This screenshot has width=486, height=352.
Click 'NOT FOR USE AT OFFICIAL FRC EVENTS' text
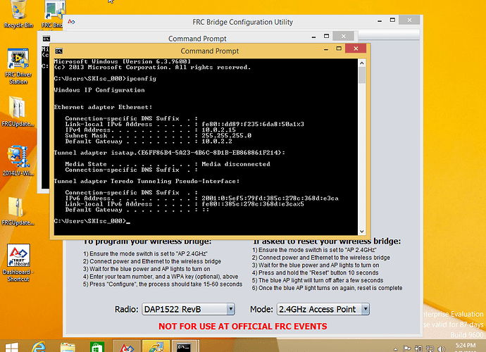(x=243, y=326)
